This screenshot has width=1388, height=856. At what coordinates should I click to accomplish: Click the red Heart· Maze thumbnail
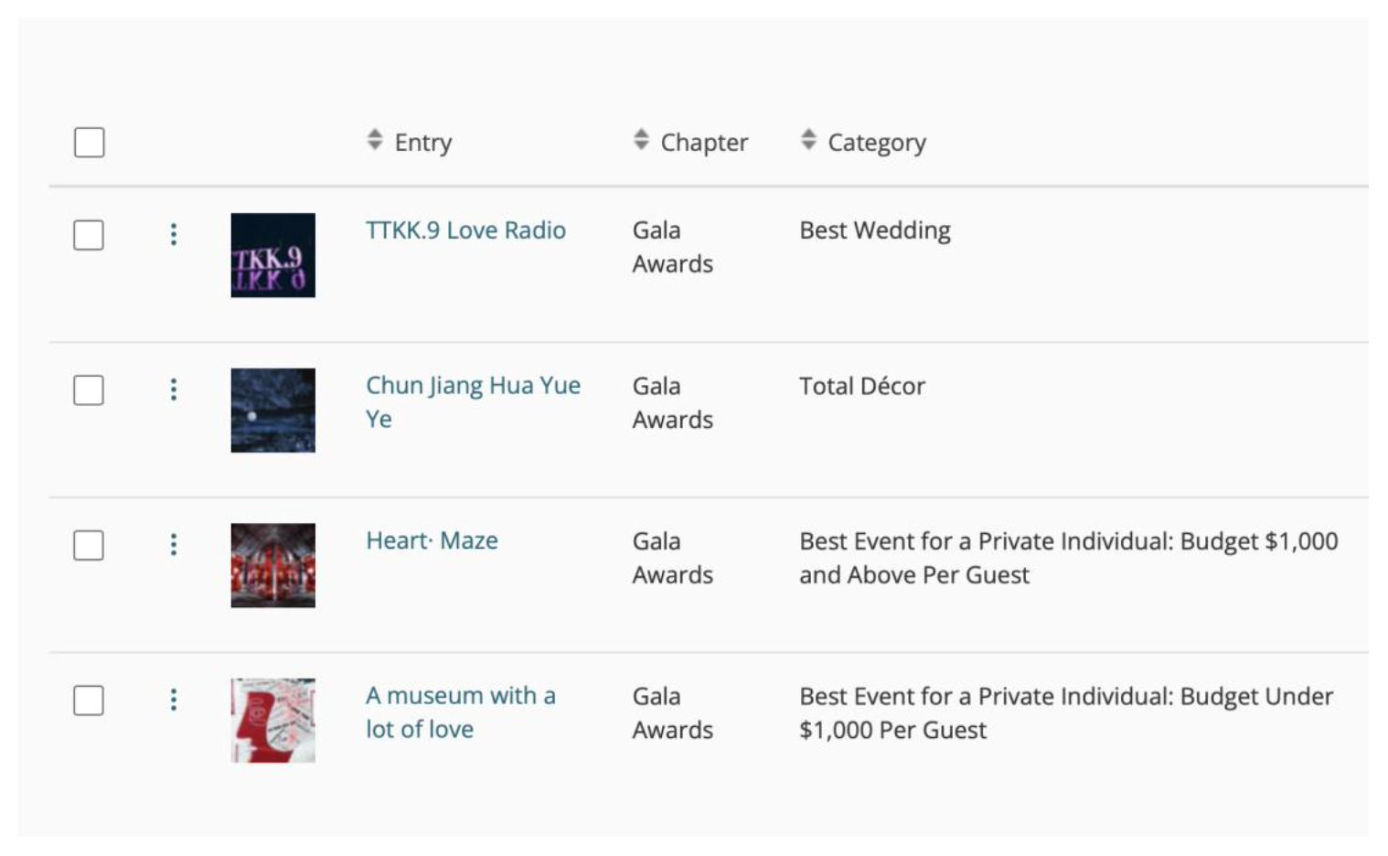(272, 565)
